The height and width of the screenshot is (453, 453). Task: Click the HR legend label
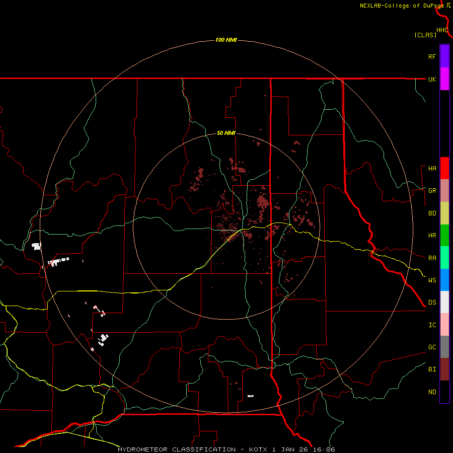(432, 236)
